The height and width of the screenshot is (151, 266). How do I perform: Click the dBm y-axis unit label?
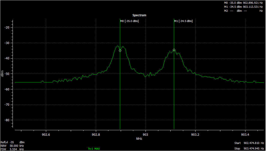click(2, 73)
